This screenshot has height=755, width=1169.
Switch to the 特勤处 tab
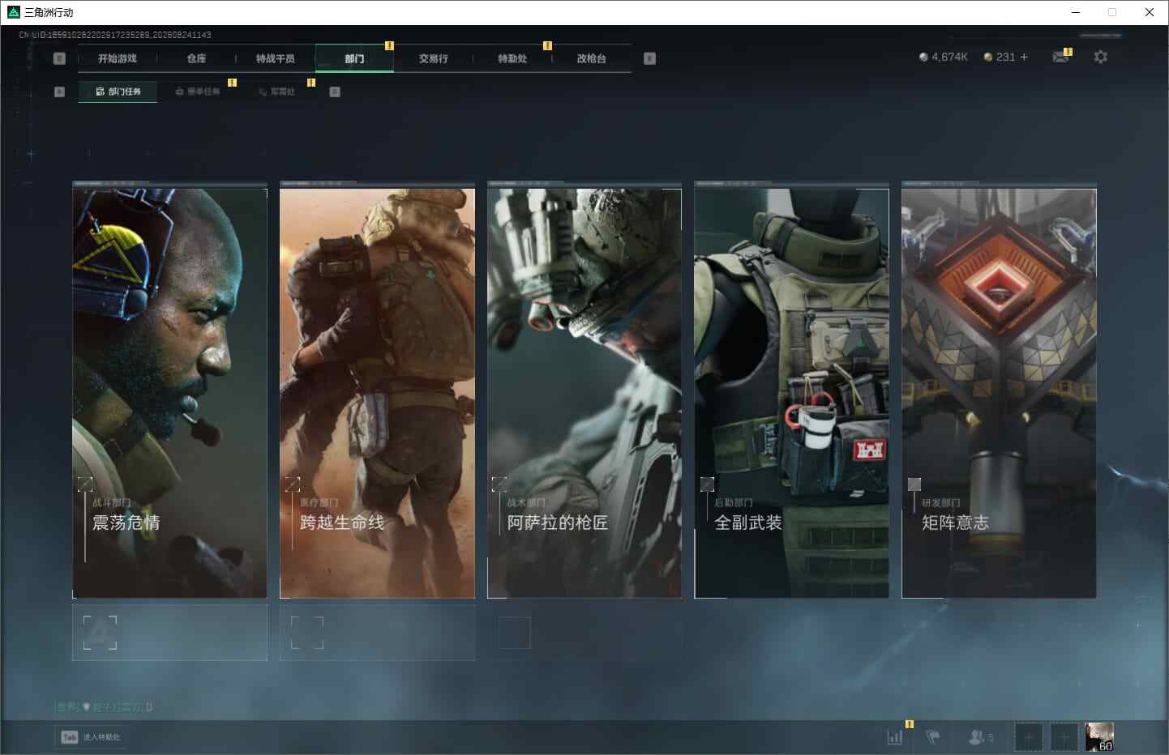pos(512,58)
